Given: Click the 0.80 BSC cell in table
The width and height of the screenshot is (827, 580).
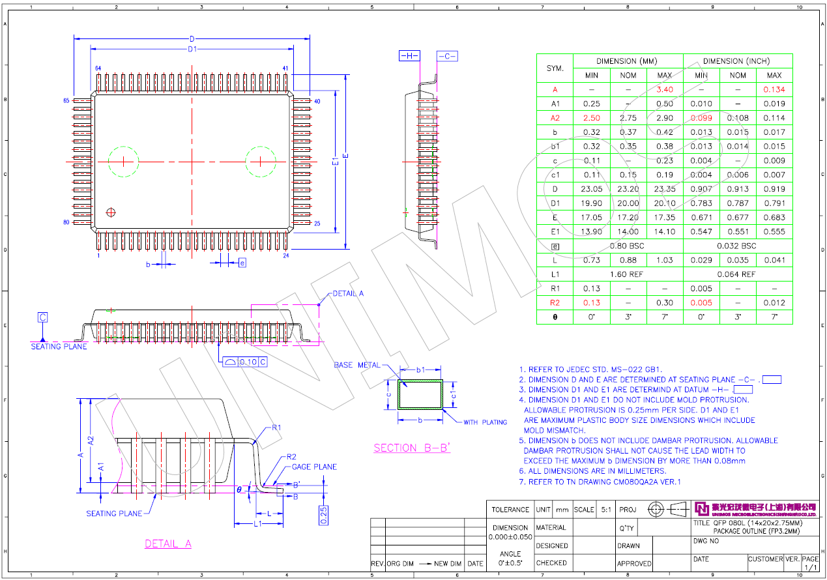Looking at the screenshot, I should 627,246.
